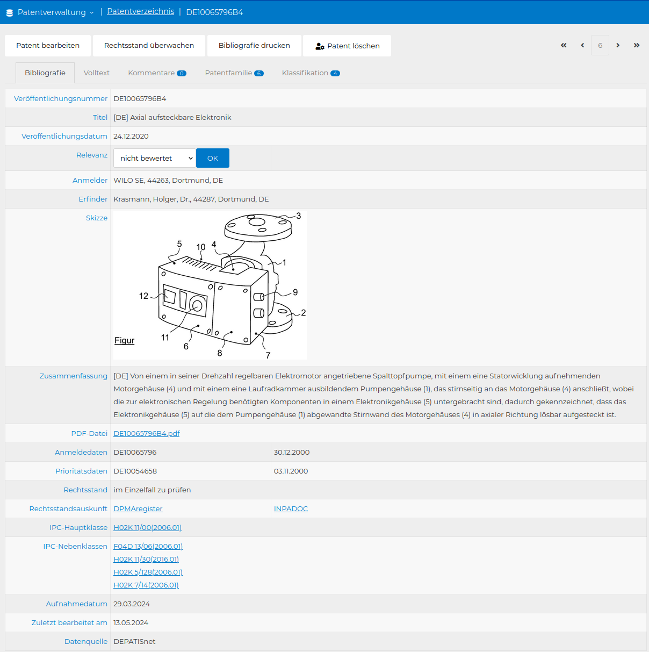Click Bibliografie drucken button

click(x=254, y=46)
